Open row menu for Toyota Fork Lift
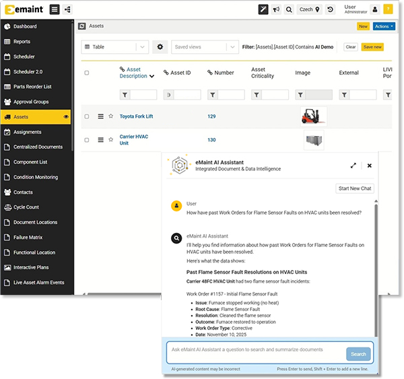 pyautogui.click(x=101, y=116)
